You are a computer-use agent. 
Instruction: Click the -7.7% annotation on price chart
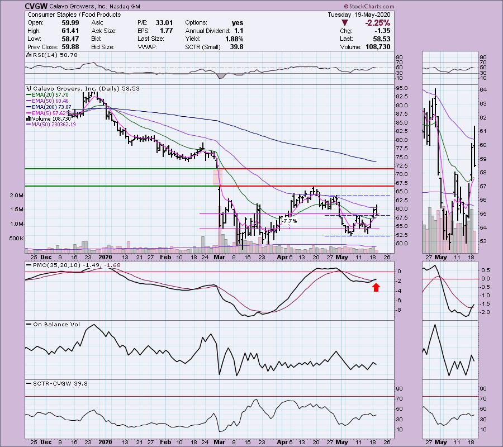(289, 221)
